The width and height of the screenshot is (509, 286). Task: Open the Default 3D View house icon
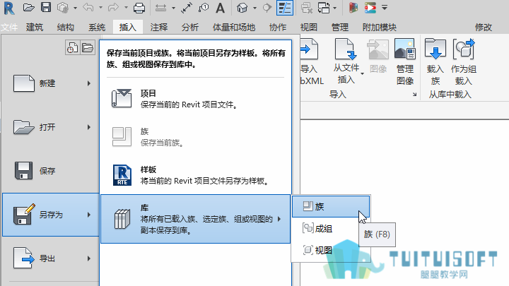[242, 8]
